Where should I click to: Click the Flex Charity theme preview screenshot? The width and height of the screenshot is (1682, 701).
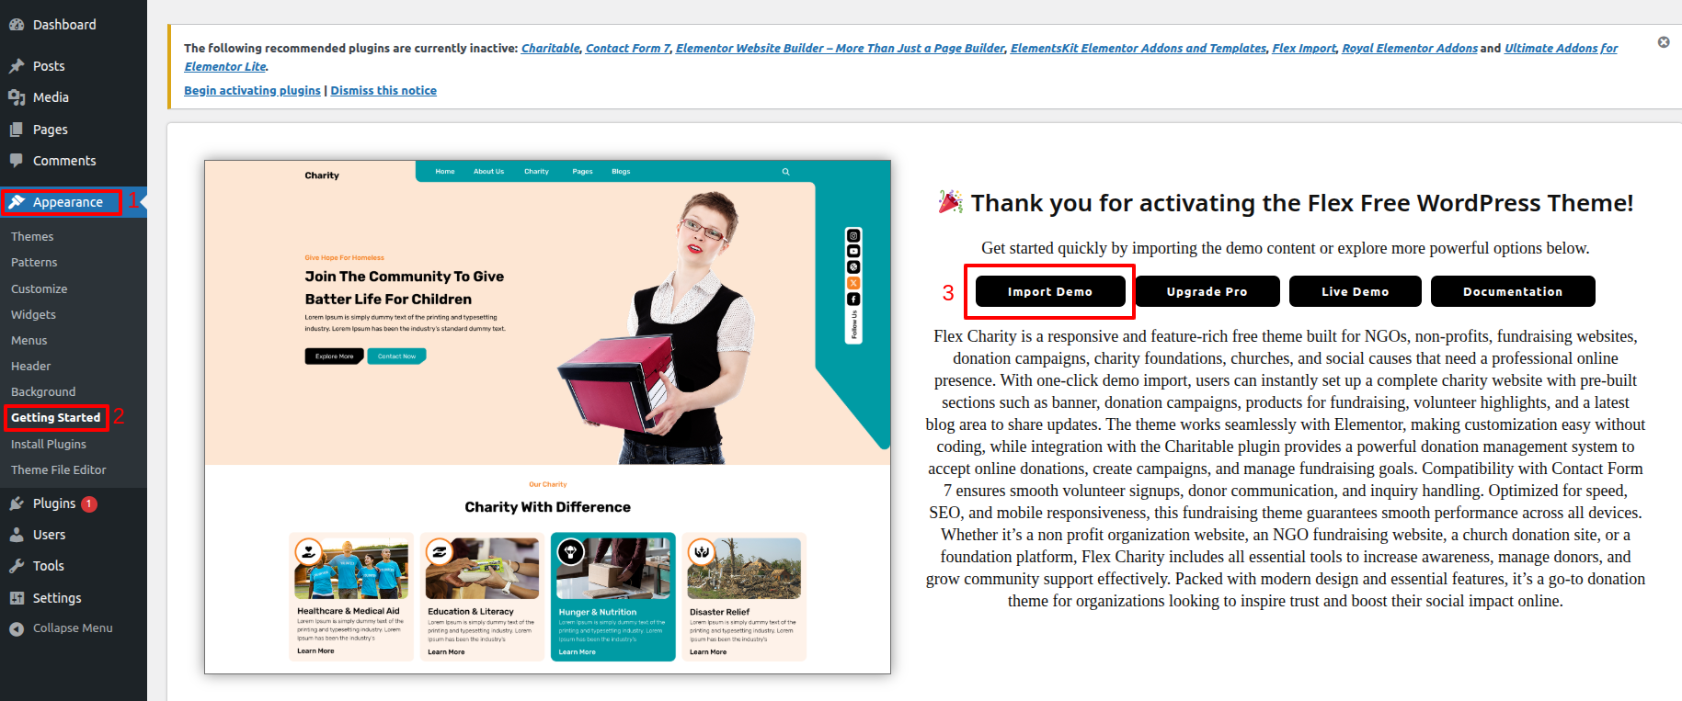pos(547,417)
